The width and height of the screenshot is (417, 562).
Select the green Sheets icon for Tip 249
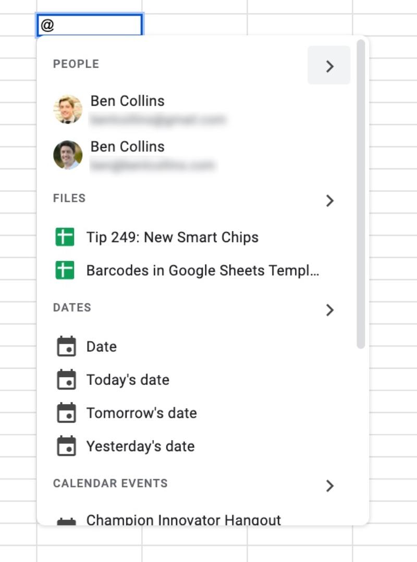click(66, 237)
